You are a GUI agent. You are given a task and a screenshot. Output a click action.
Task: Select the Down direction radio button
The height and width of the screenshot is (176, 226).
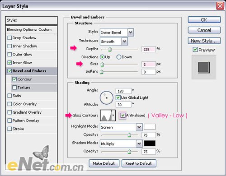tap(119, 57)
